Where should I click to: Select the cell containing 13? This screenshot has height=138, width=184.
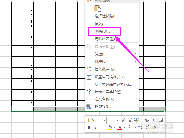[22, 70]
